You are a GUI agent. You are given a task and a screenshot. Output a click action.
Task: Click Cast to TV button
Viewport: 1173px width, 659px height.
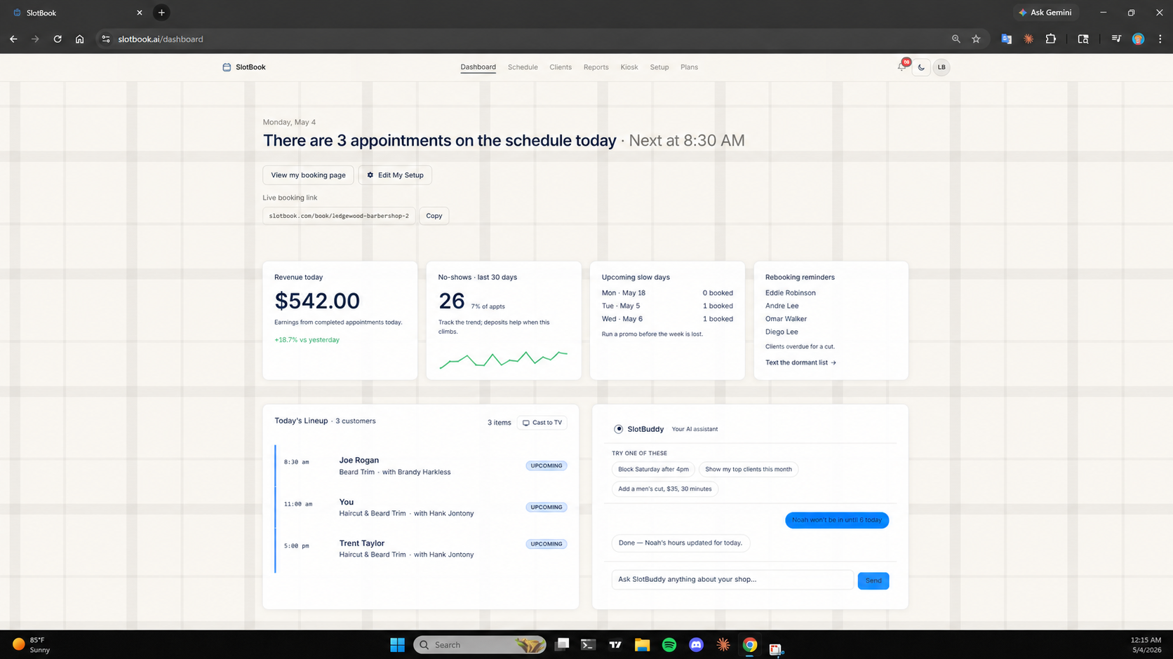tap(542, 423)
